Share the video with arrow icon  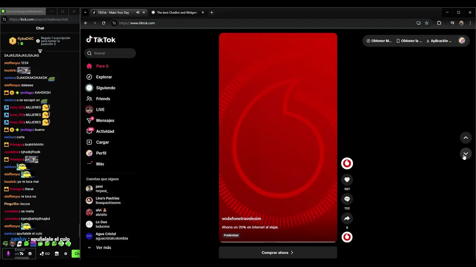pos(347,218)
